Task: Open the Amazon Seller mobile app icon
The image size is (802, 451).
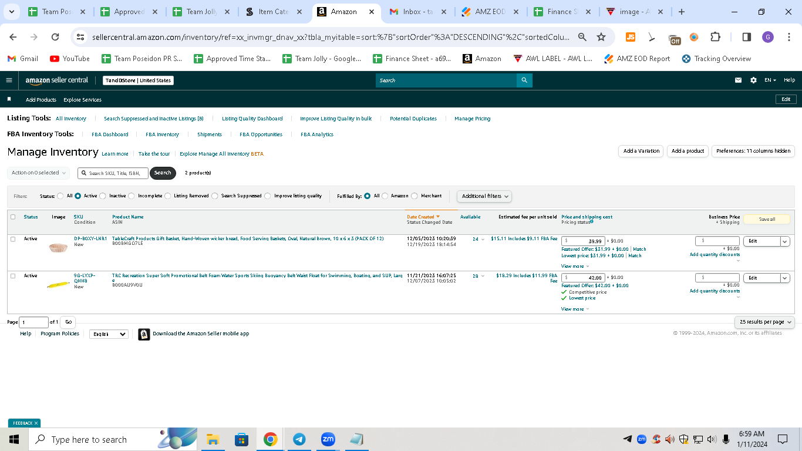Action: click(x=144, y=334)
